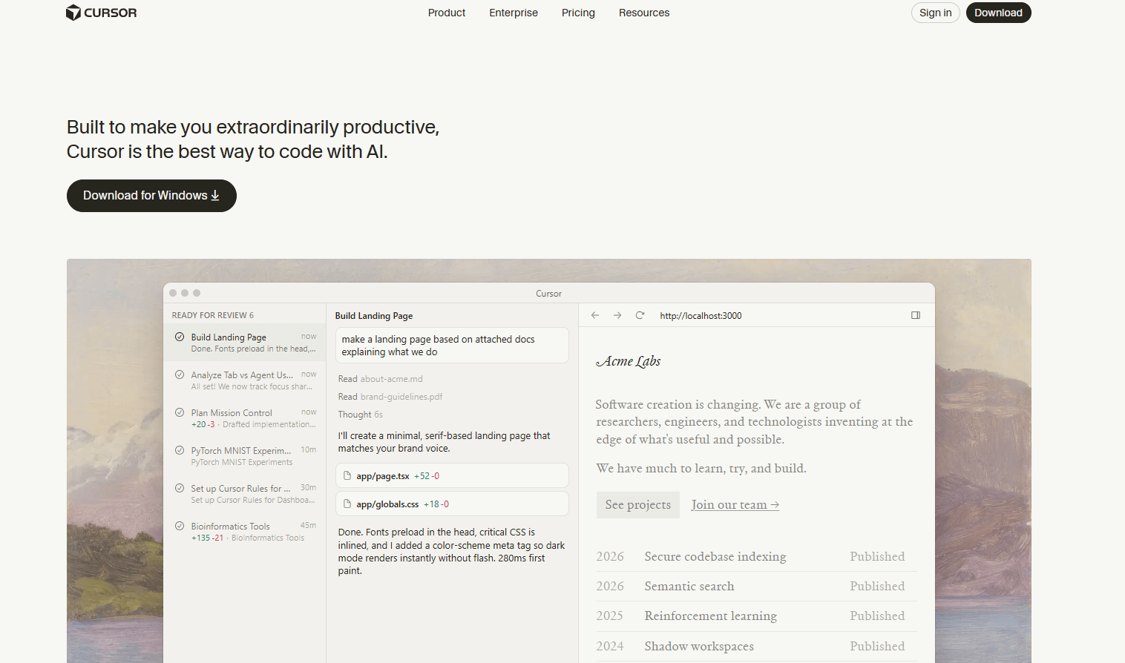Open the Resources menu item
The image size is (1125, 663).
coord(643,13)
